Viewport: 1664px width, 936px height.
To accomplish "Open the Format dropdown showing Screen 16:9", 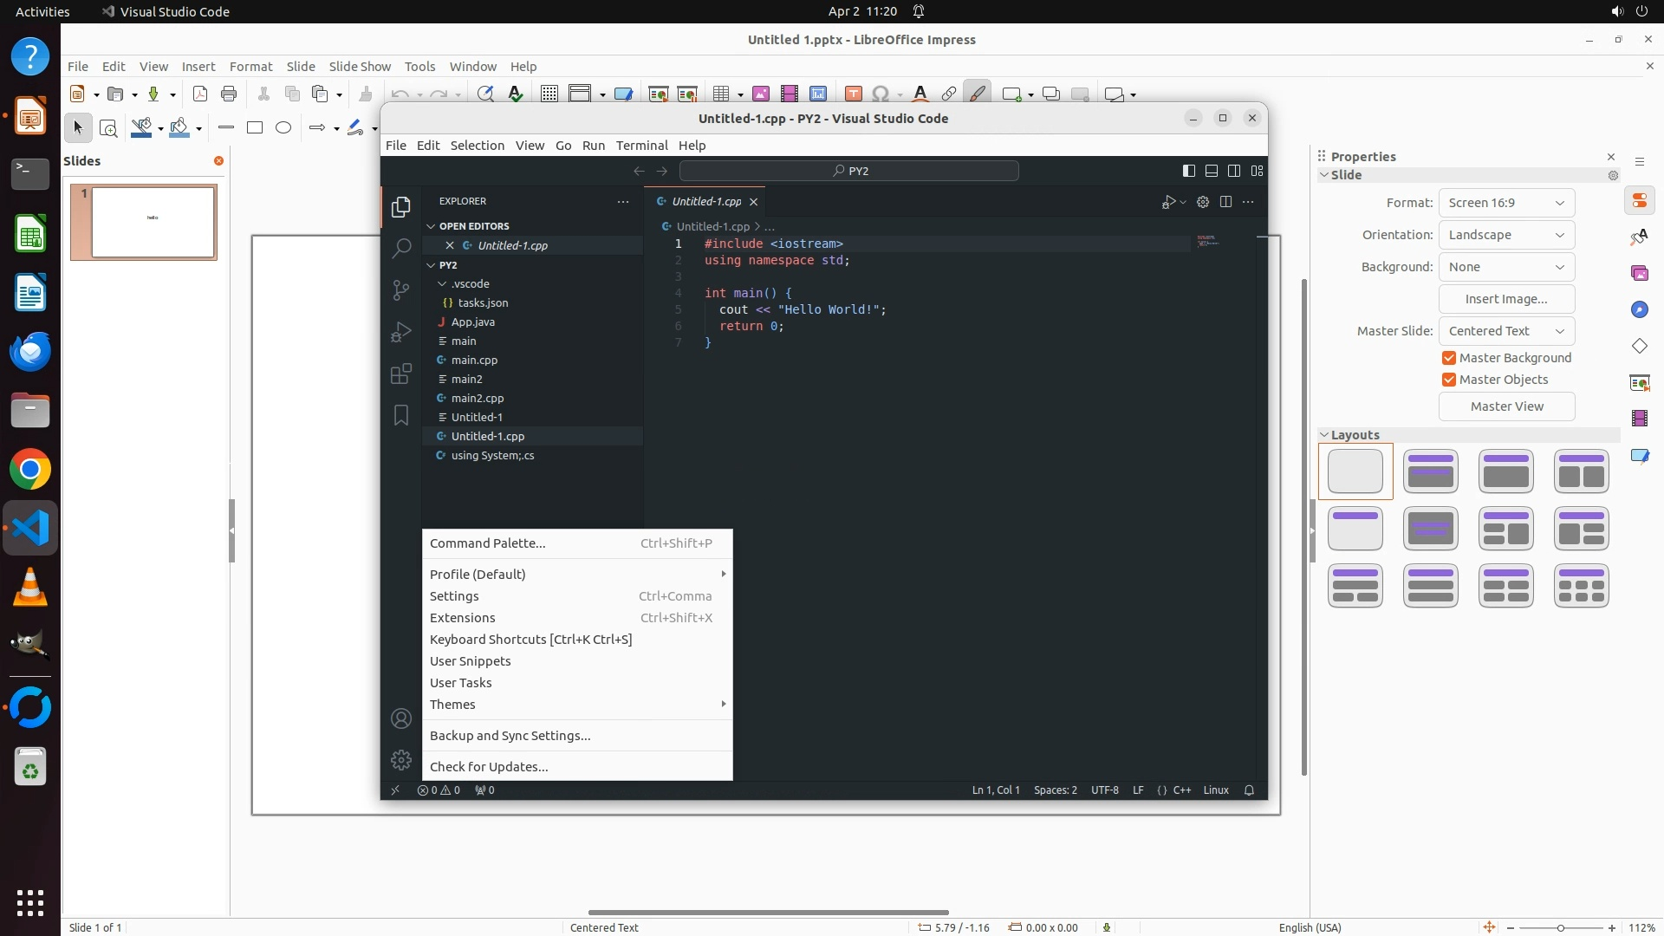I will (1506, 203).
